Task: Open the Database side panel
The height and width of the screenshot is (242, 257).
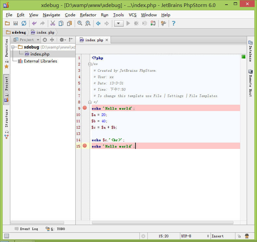Action: click(250, 51)
